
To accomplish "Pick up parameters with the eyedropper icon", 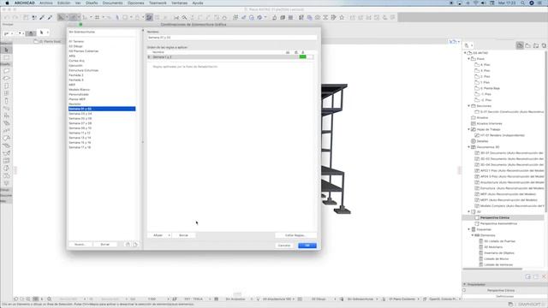I will [42, 17].
